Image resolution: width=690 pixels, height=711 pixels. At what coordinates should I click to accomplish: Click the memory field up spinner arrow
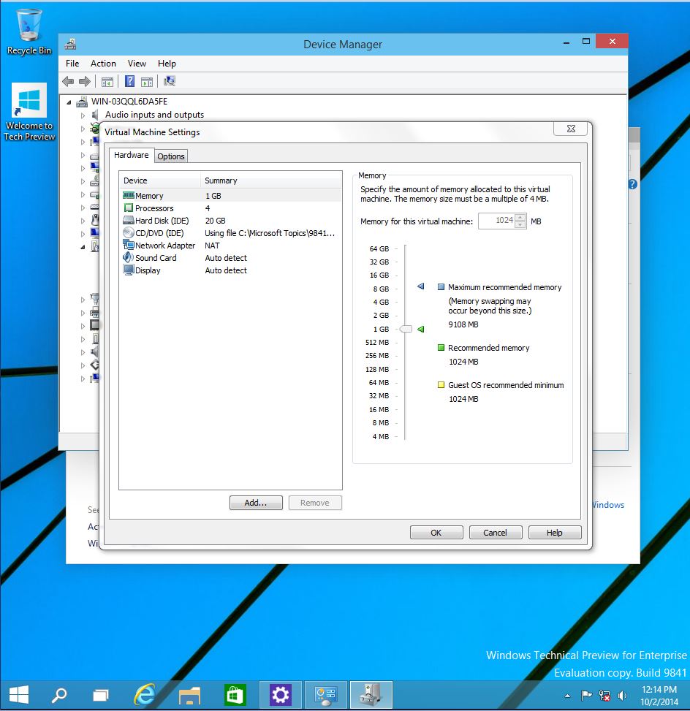[x=520, y=217]
